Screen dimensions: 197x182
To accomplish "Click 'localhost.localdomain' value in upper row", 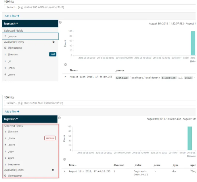I will [145, 78].
